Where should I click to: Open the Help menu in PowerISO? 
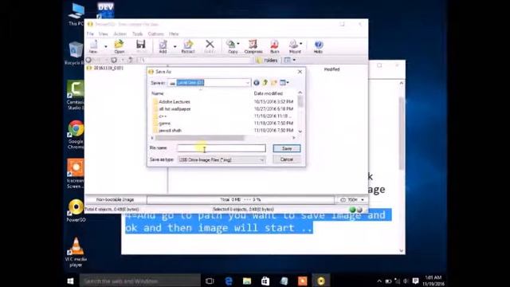pos(174,33)
